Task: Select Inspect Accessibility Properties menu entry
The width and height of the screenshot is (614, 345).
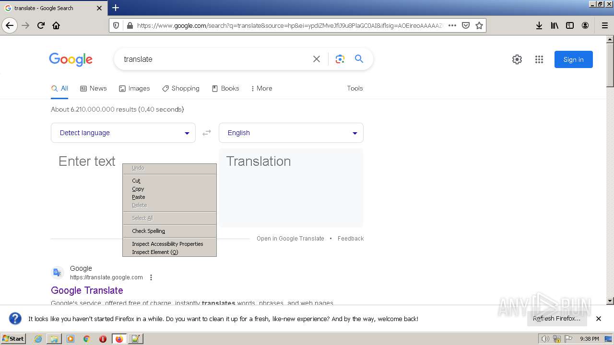Action: click(169, 244)
